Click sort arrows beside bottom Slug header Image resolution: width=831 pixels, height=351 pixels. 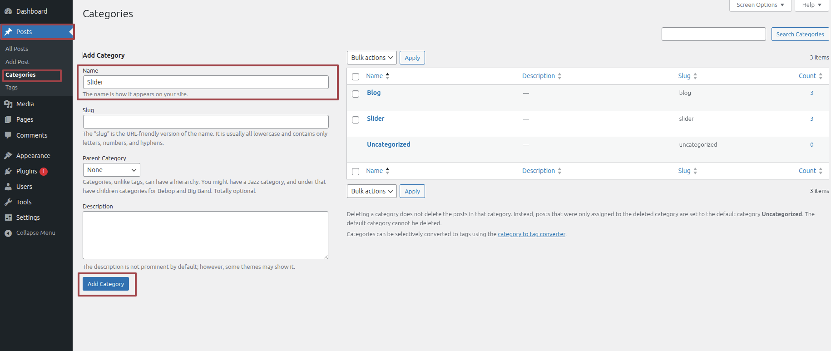coord(695,171)
